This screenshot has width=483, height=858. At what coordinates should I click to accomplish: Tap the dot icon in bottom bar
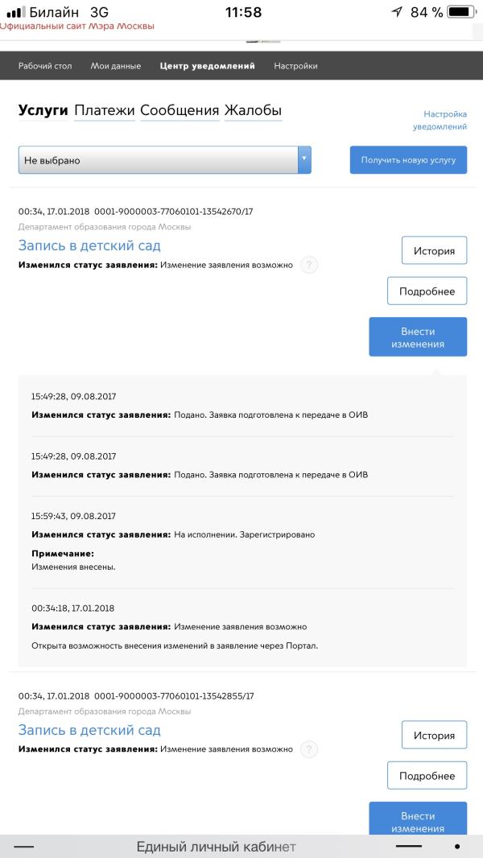click(457, 847)
